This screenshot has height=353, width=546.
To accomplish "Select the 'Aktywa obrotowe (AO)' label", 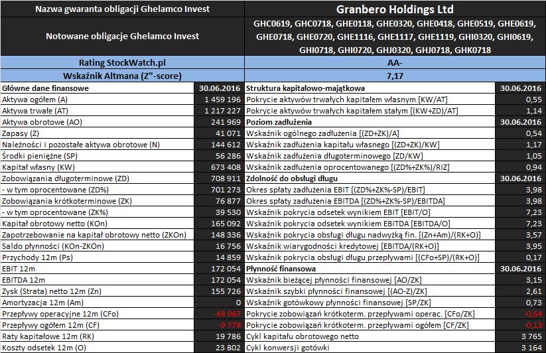I will click(x=42, y=122).
